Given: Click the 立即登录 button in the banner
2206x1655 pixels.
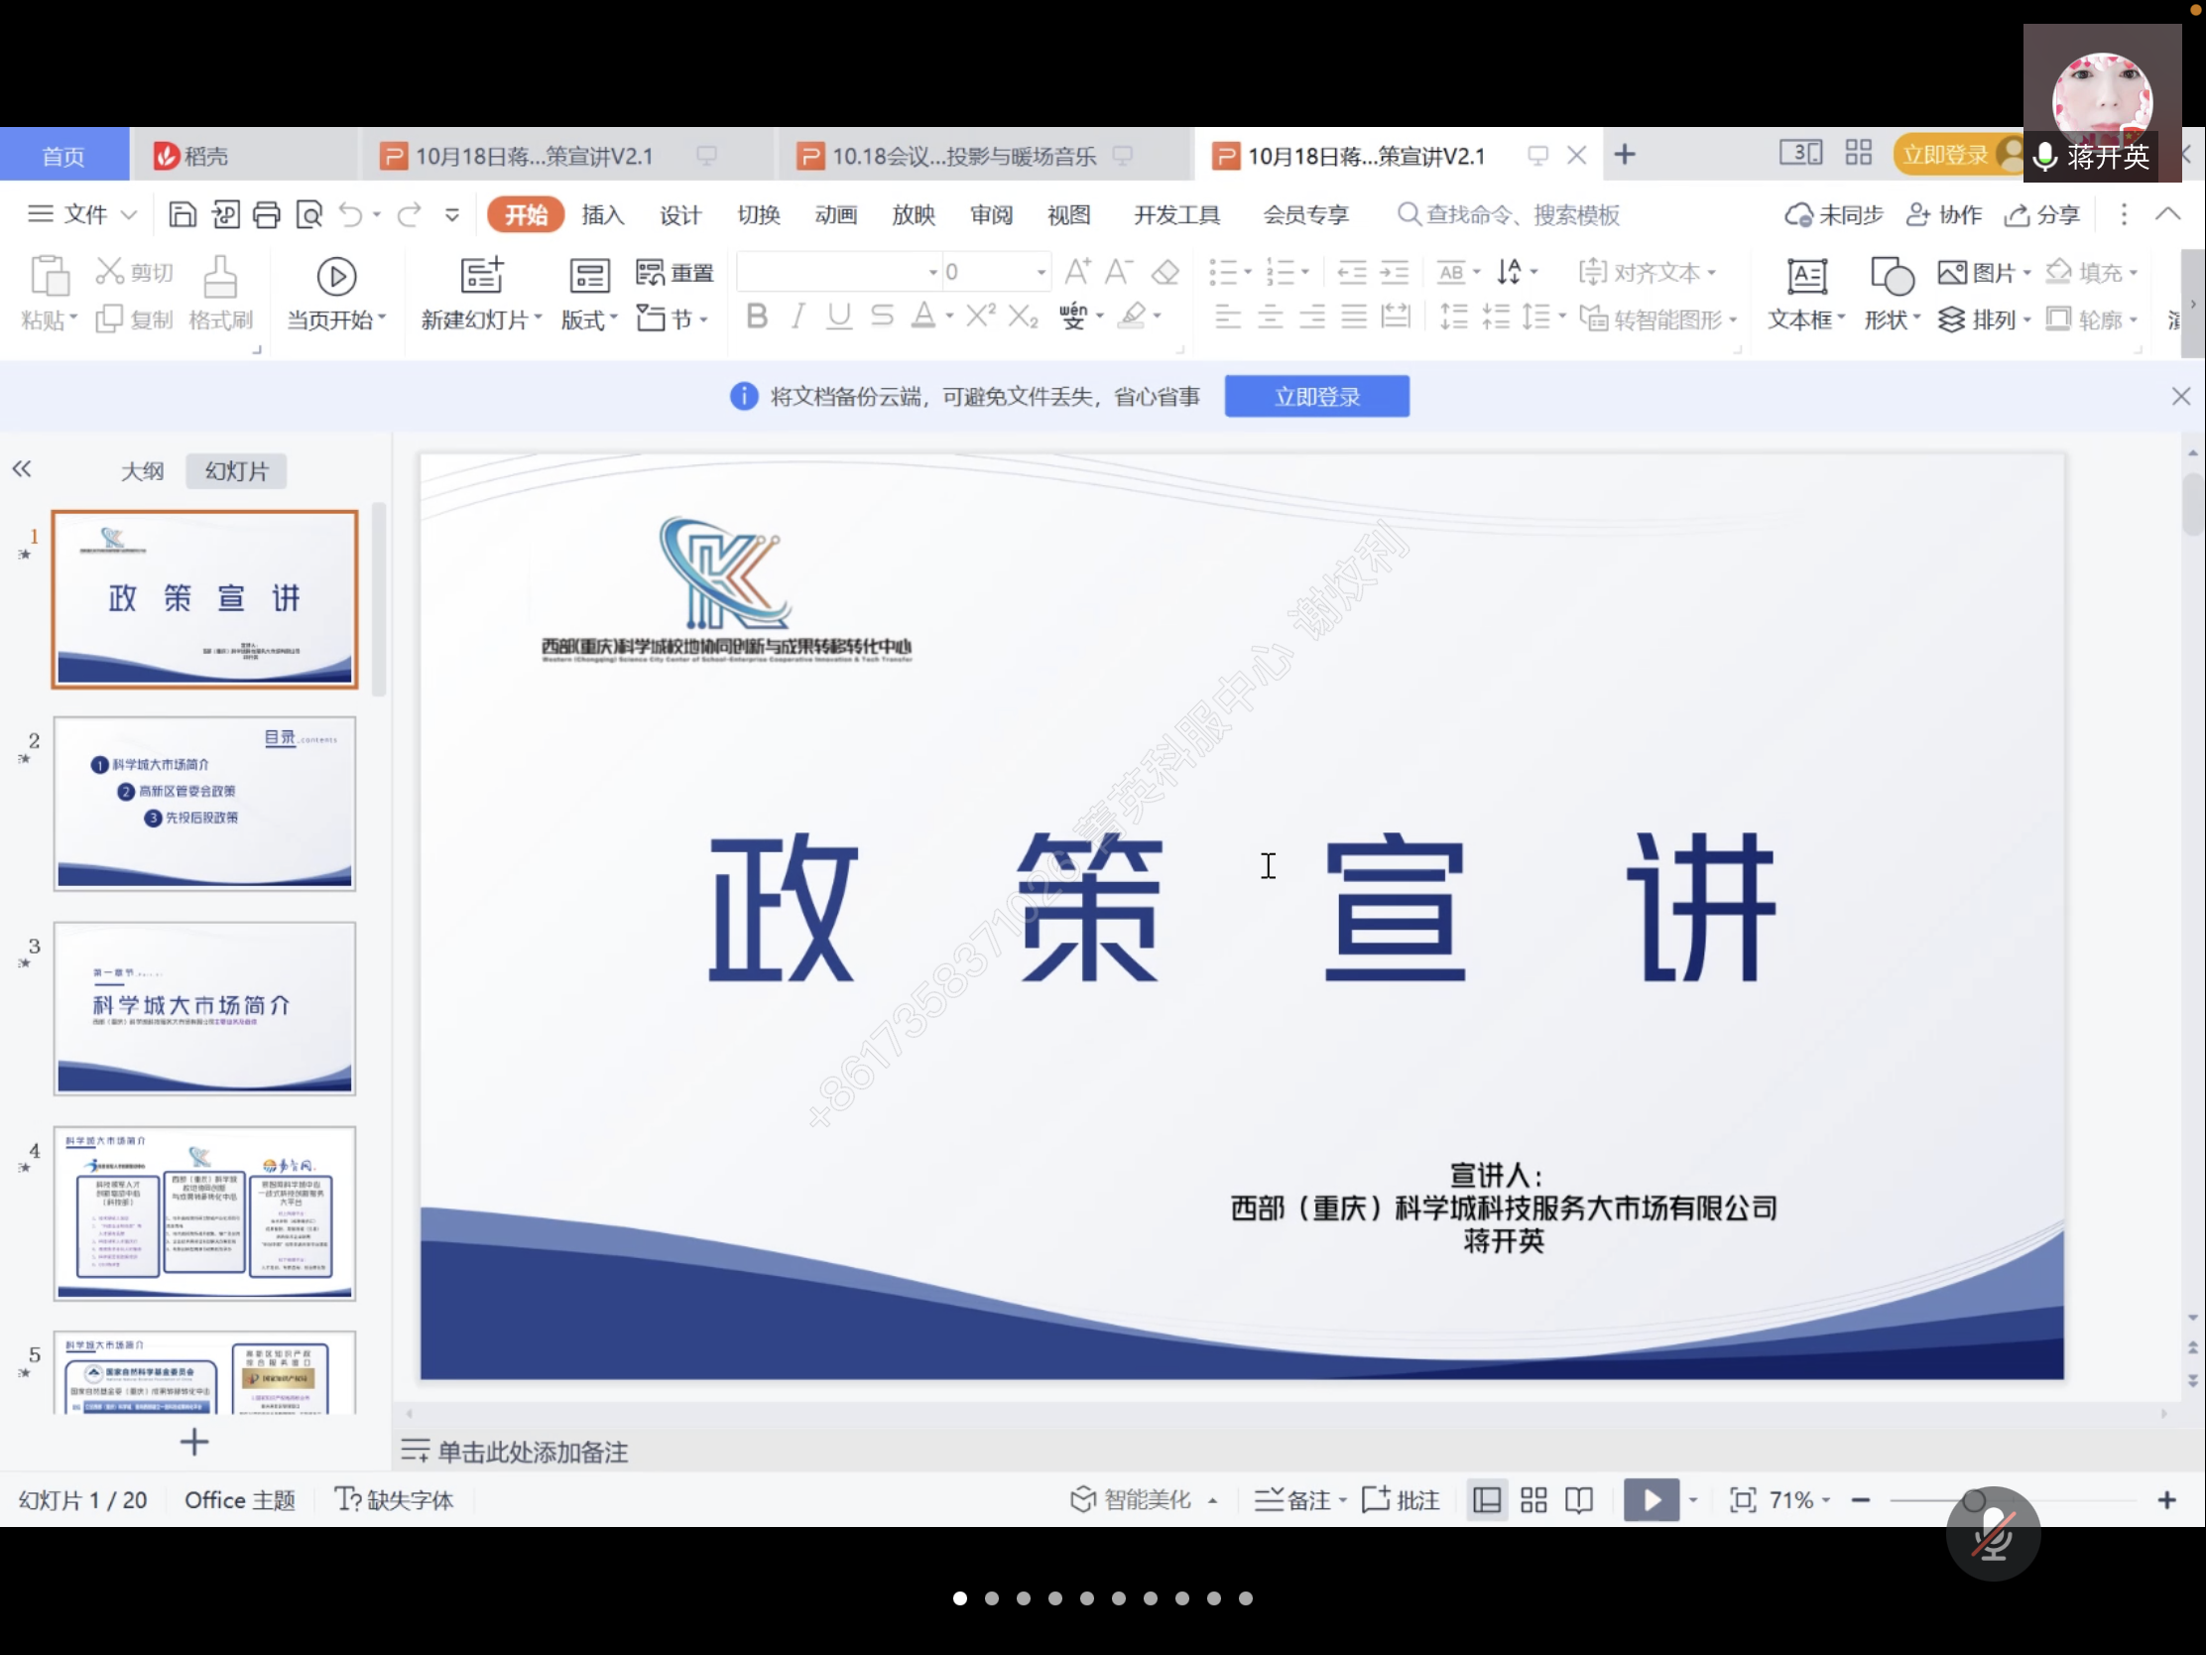Looking at the screenshot, I should point(1315,395).
